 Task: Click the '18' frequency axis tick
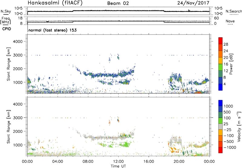click(20, 18)
